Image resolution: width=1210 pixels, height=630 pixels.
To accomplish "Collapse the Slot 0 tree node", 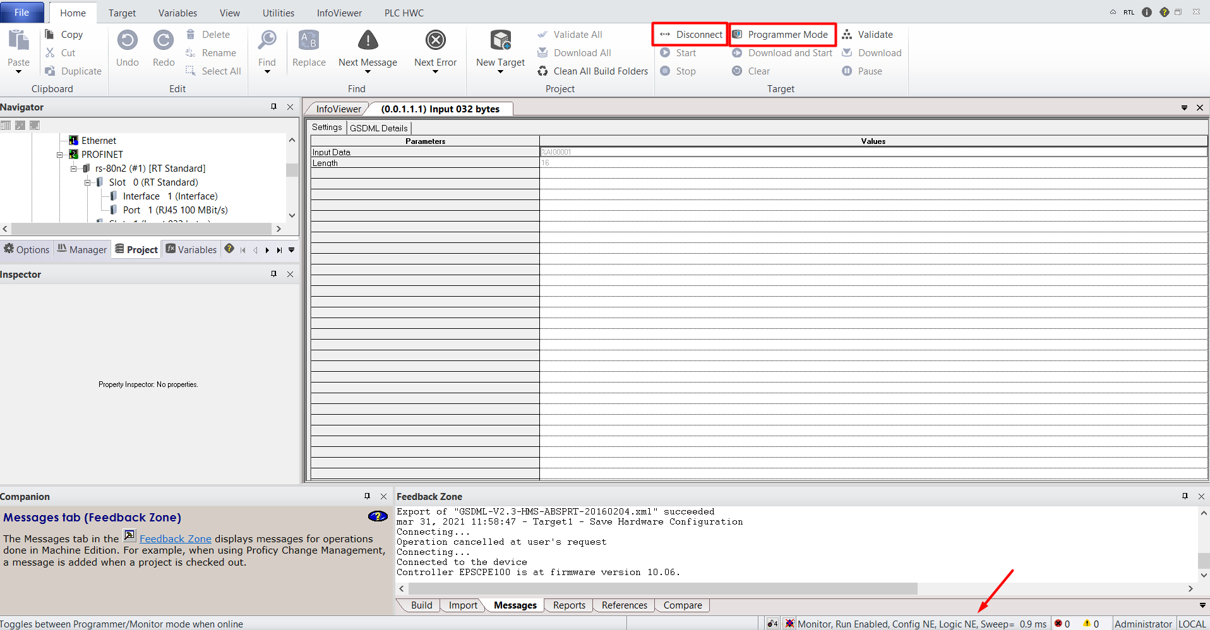I will pyautogui.click(x=88, y=182).
